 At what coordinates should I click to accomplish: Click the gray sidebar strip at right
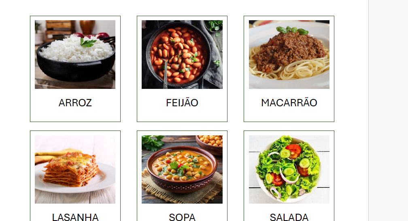(388, 110)
